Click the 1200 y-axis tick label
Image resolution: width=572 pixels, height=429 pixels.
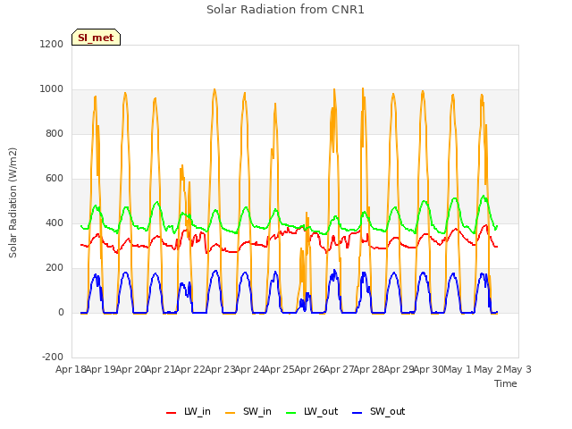pos(52,44)
